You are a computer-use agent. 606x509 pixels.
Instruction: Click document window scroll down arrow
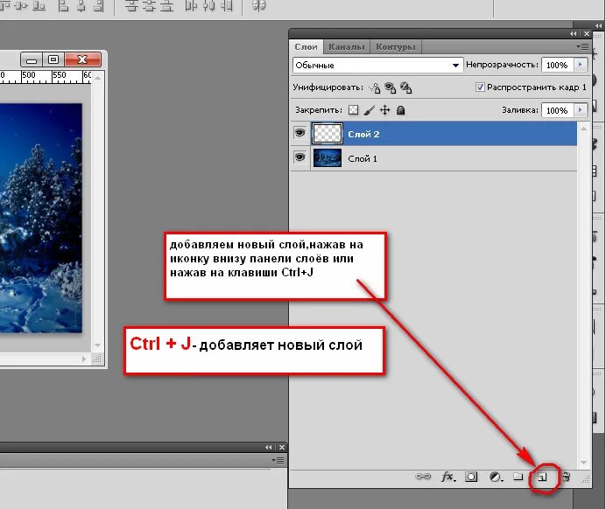[x=98, y=345]
